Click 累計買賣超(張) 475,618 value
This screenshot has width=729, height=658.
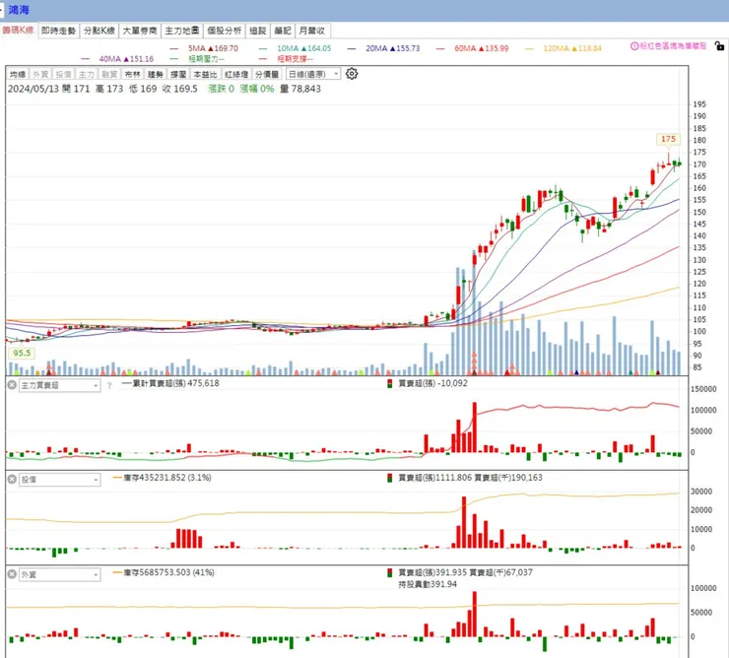[176, 383]
